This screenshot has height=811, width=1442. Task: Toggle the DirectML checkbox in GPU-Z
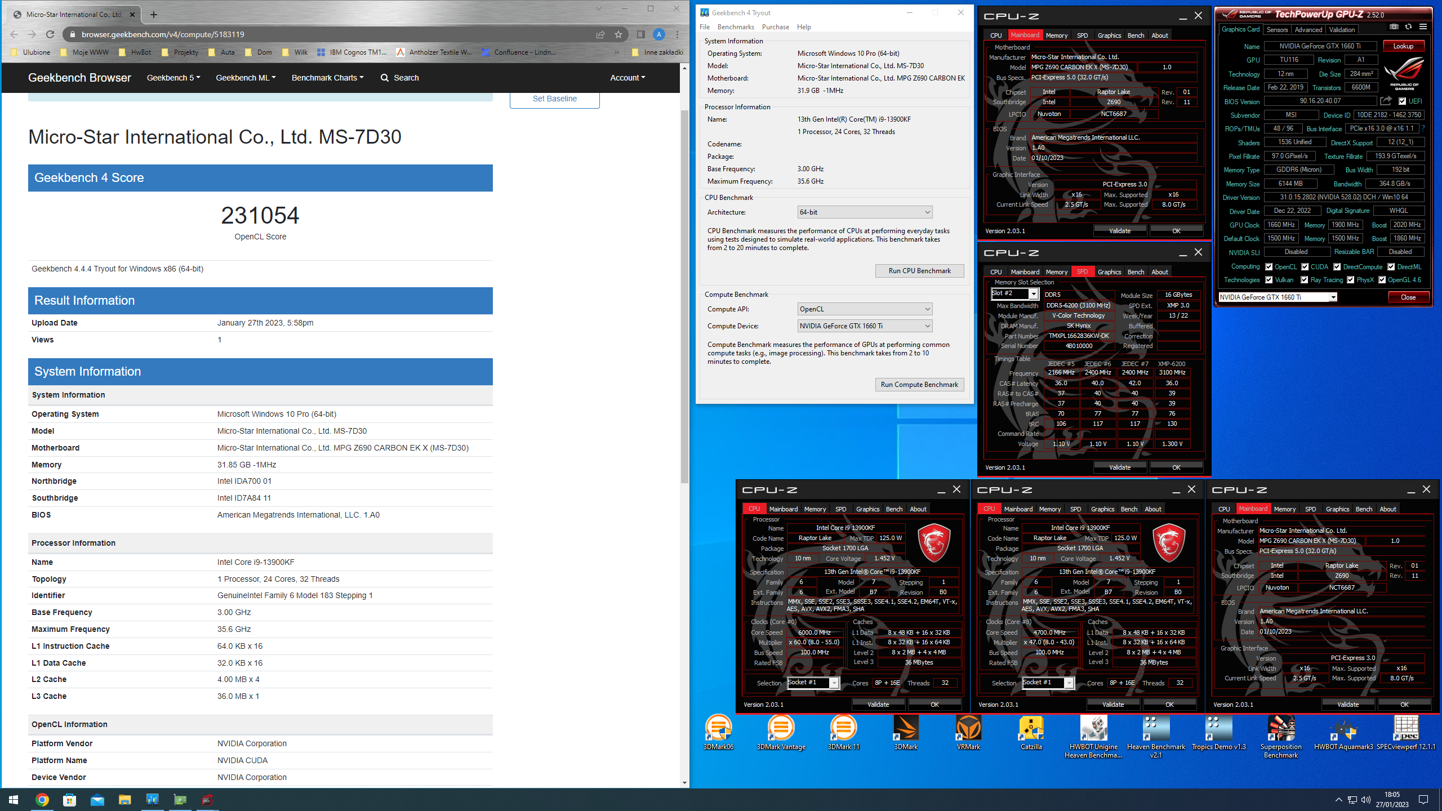click(x=1391, y=267)
